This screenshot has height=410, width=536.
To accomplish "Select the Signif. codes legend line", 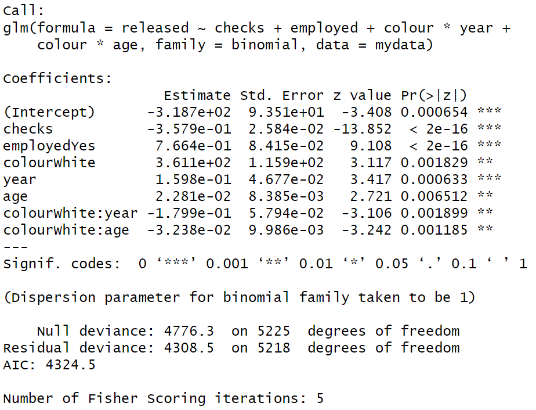I will (265, 264).
